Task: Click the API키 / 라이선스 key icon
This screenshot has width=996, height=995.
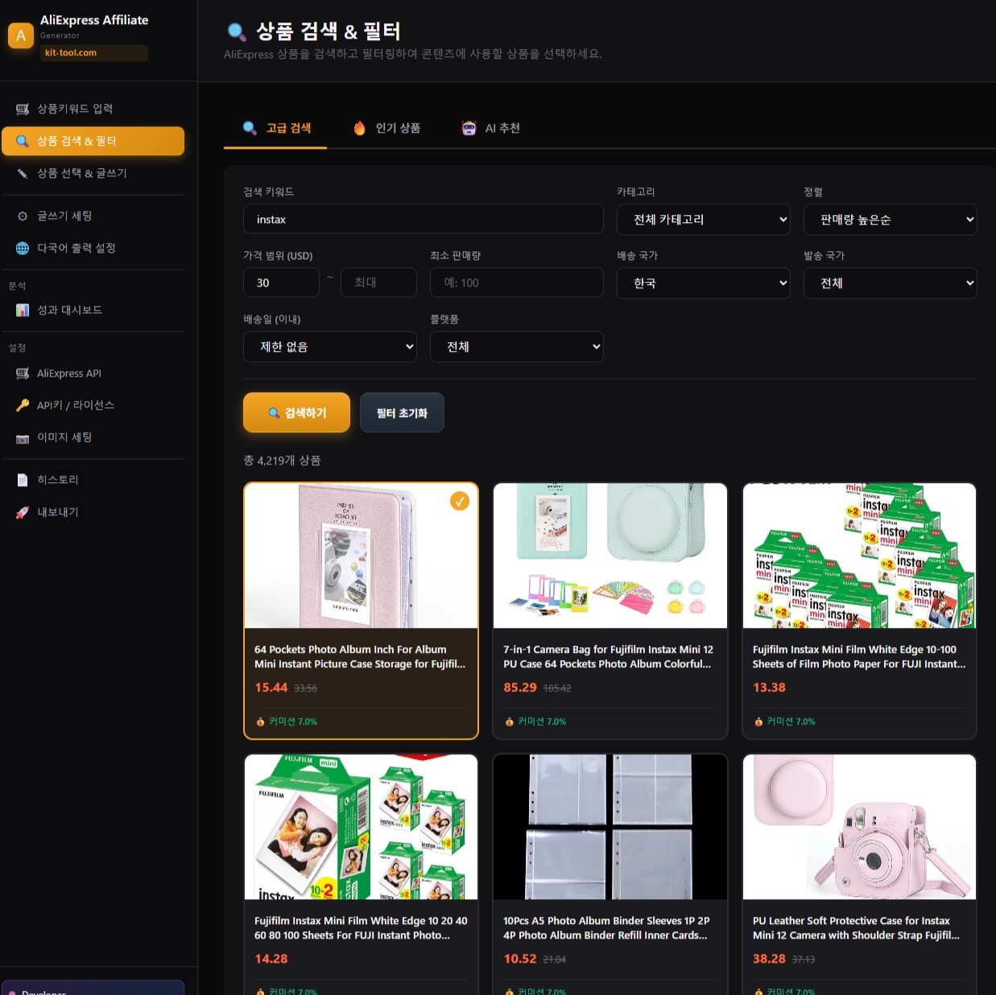Action: click(22, 405)
